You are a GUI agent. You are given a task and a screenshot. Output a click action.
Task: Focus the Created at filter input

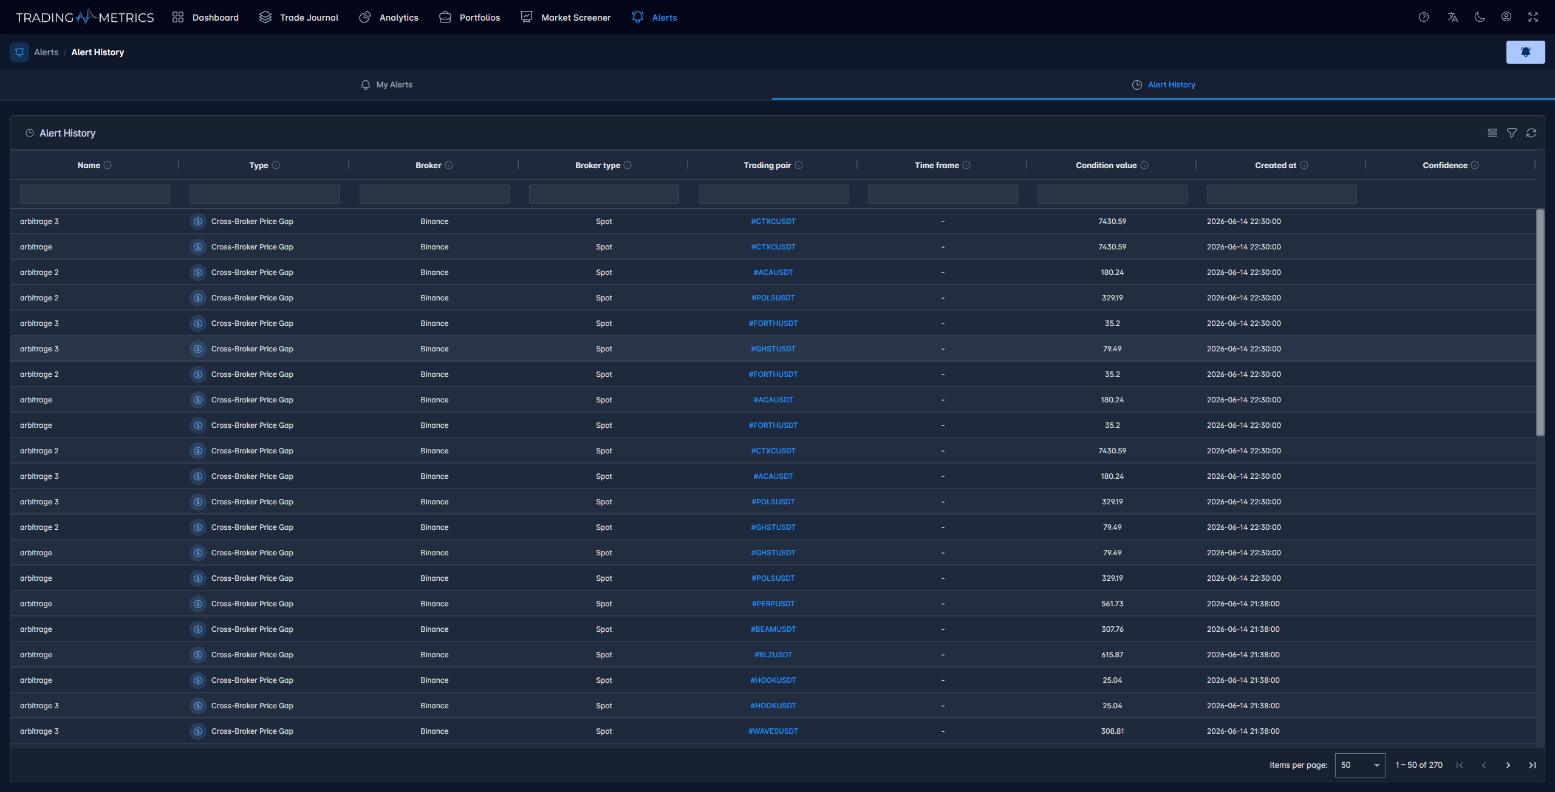[x=1282, y=194]
